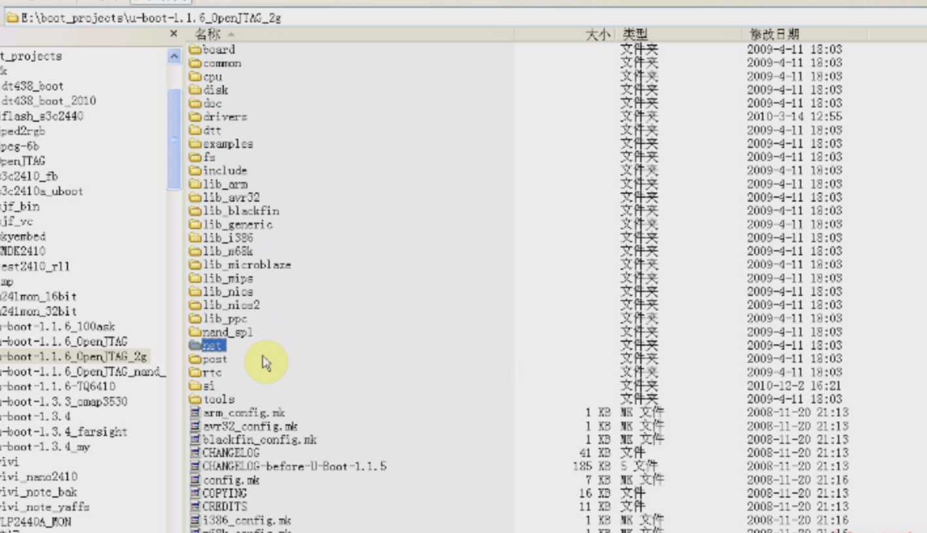This screenshot has height=533, width=927.
Task: Click the disk folder icon
Action: coord(195,90)
